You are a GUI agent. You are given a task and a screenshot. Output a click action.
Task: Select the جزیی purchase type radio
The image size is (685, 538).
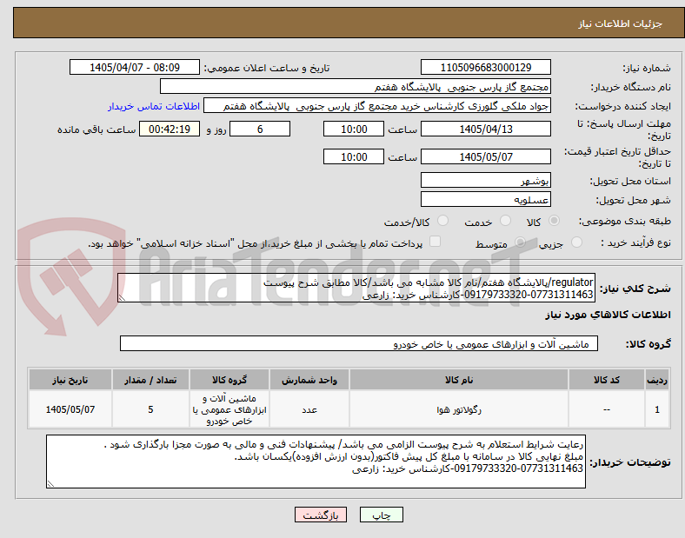tap(576, 242)
